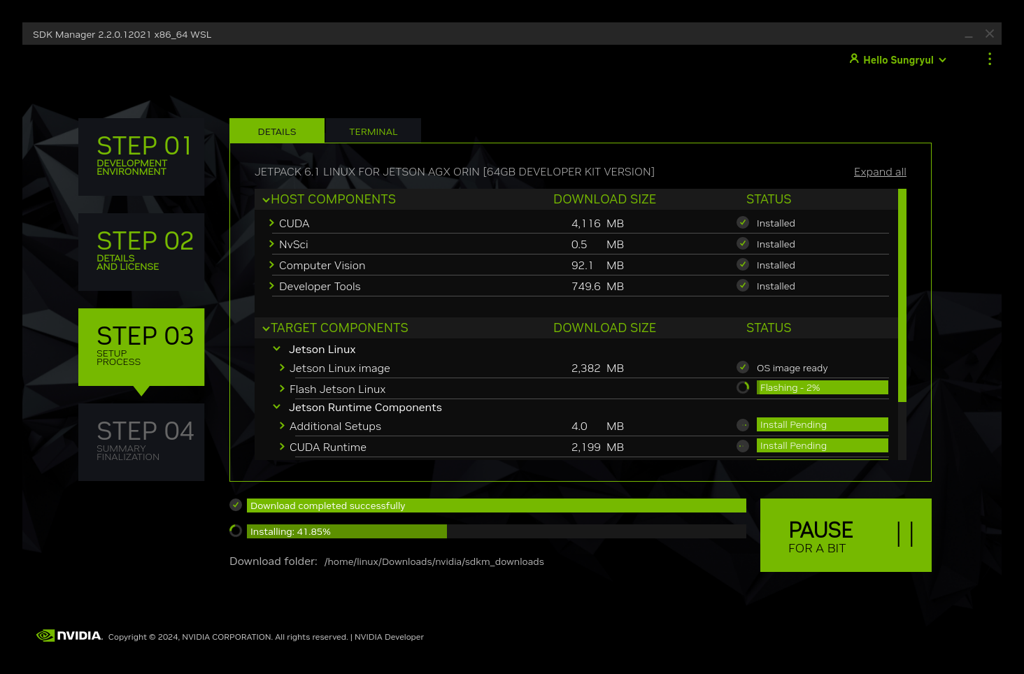Click the Developer Tools 749.6 MB size
This screenshot has width=1024, height=674.
[x=597, y=287]
